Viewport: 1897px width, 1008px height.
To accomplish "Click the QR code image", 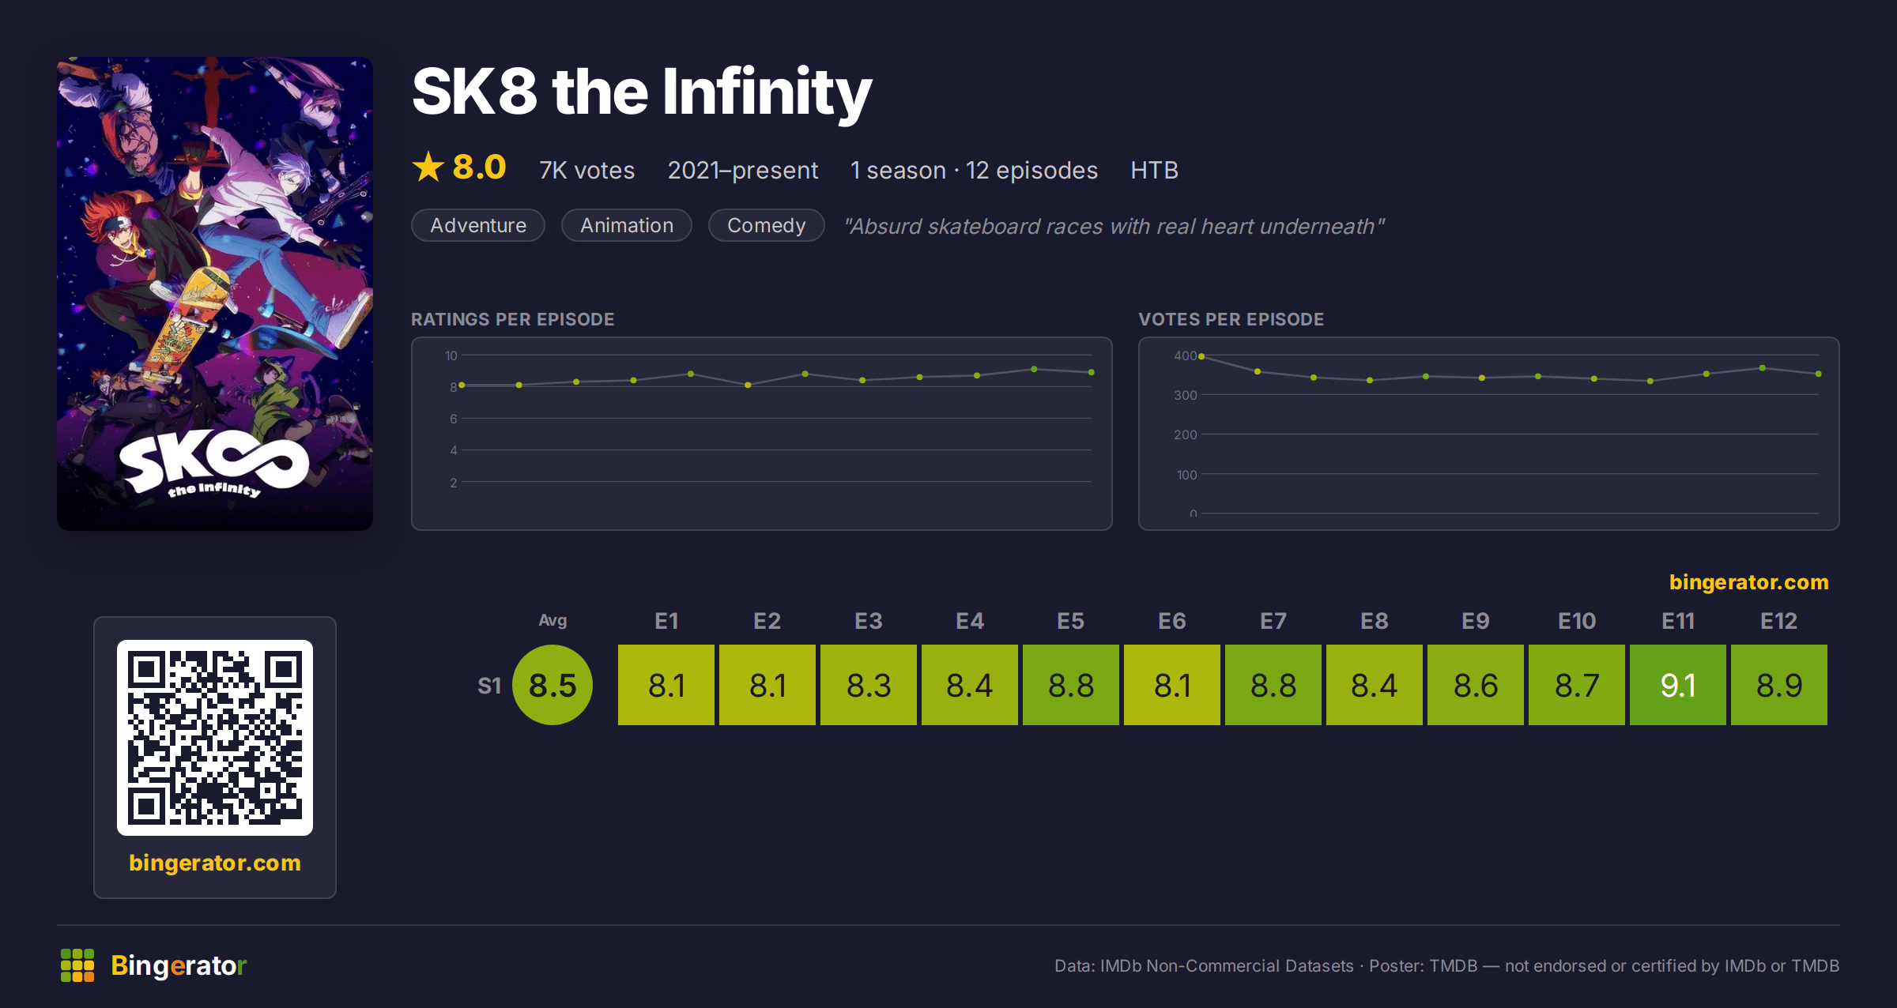I will pyautogui.click(x=215, y=738).
